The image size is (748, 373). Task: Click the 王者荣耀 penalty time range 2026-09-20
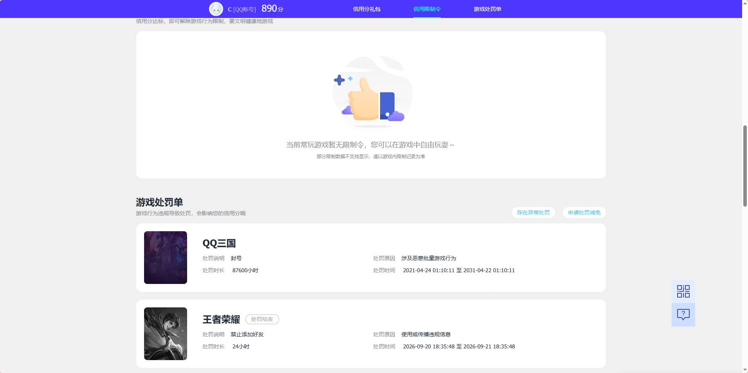[x=459, y=346]
